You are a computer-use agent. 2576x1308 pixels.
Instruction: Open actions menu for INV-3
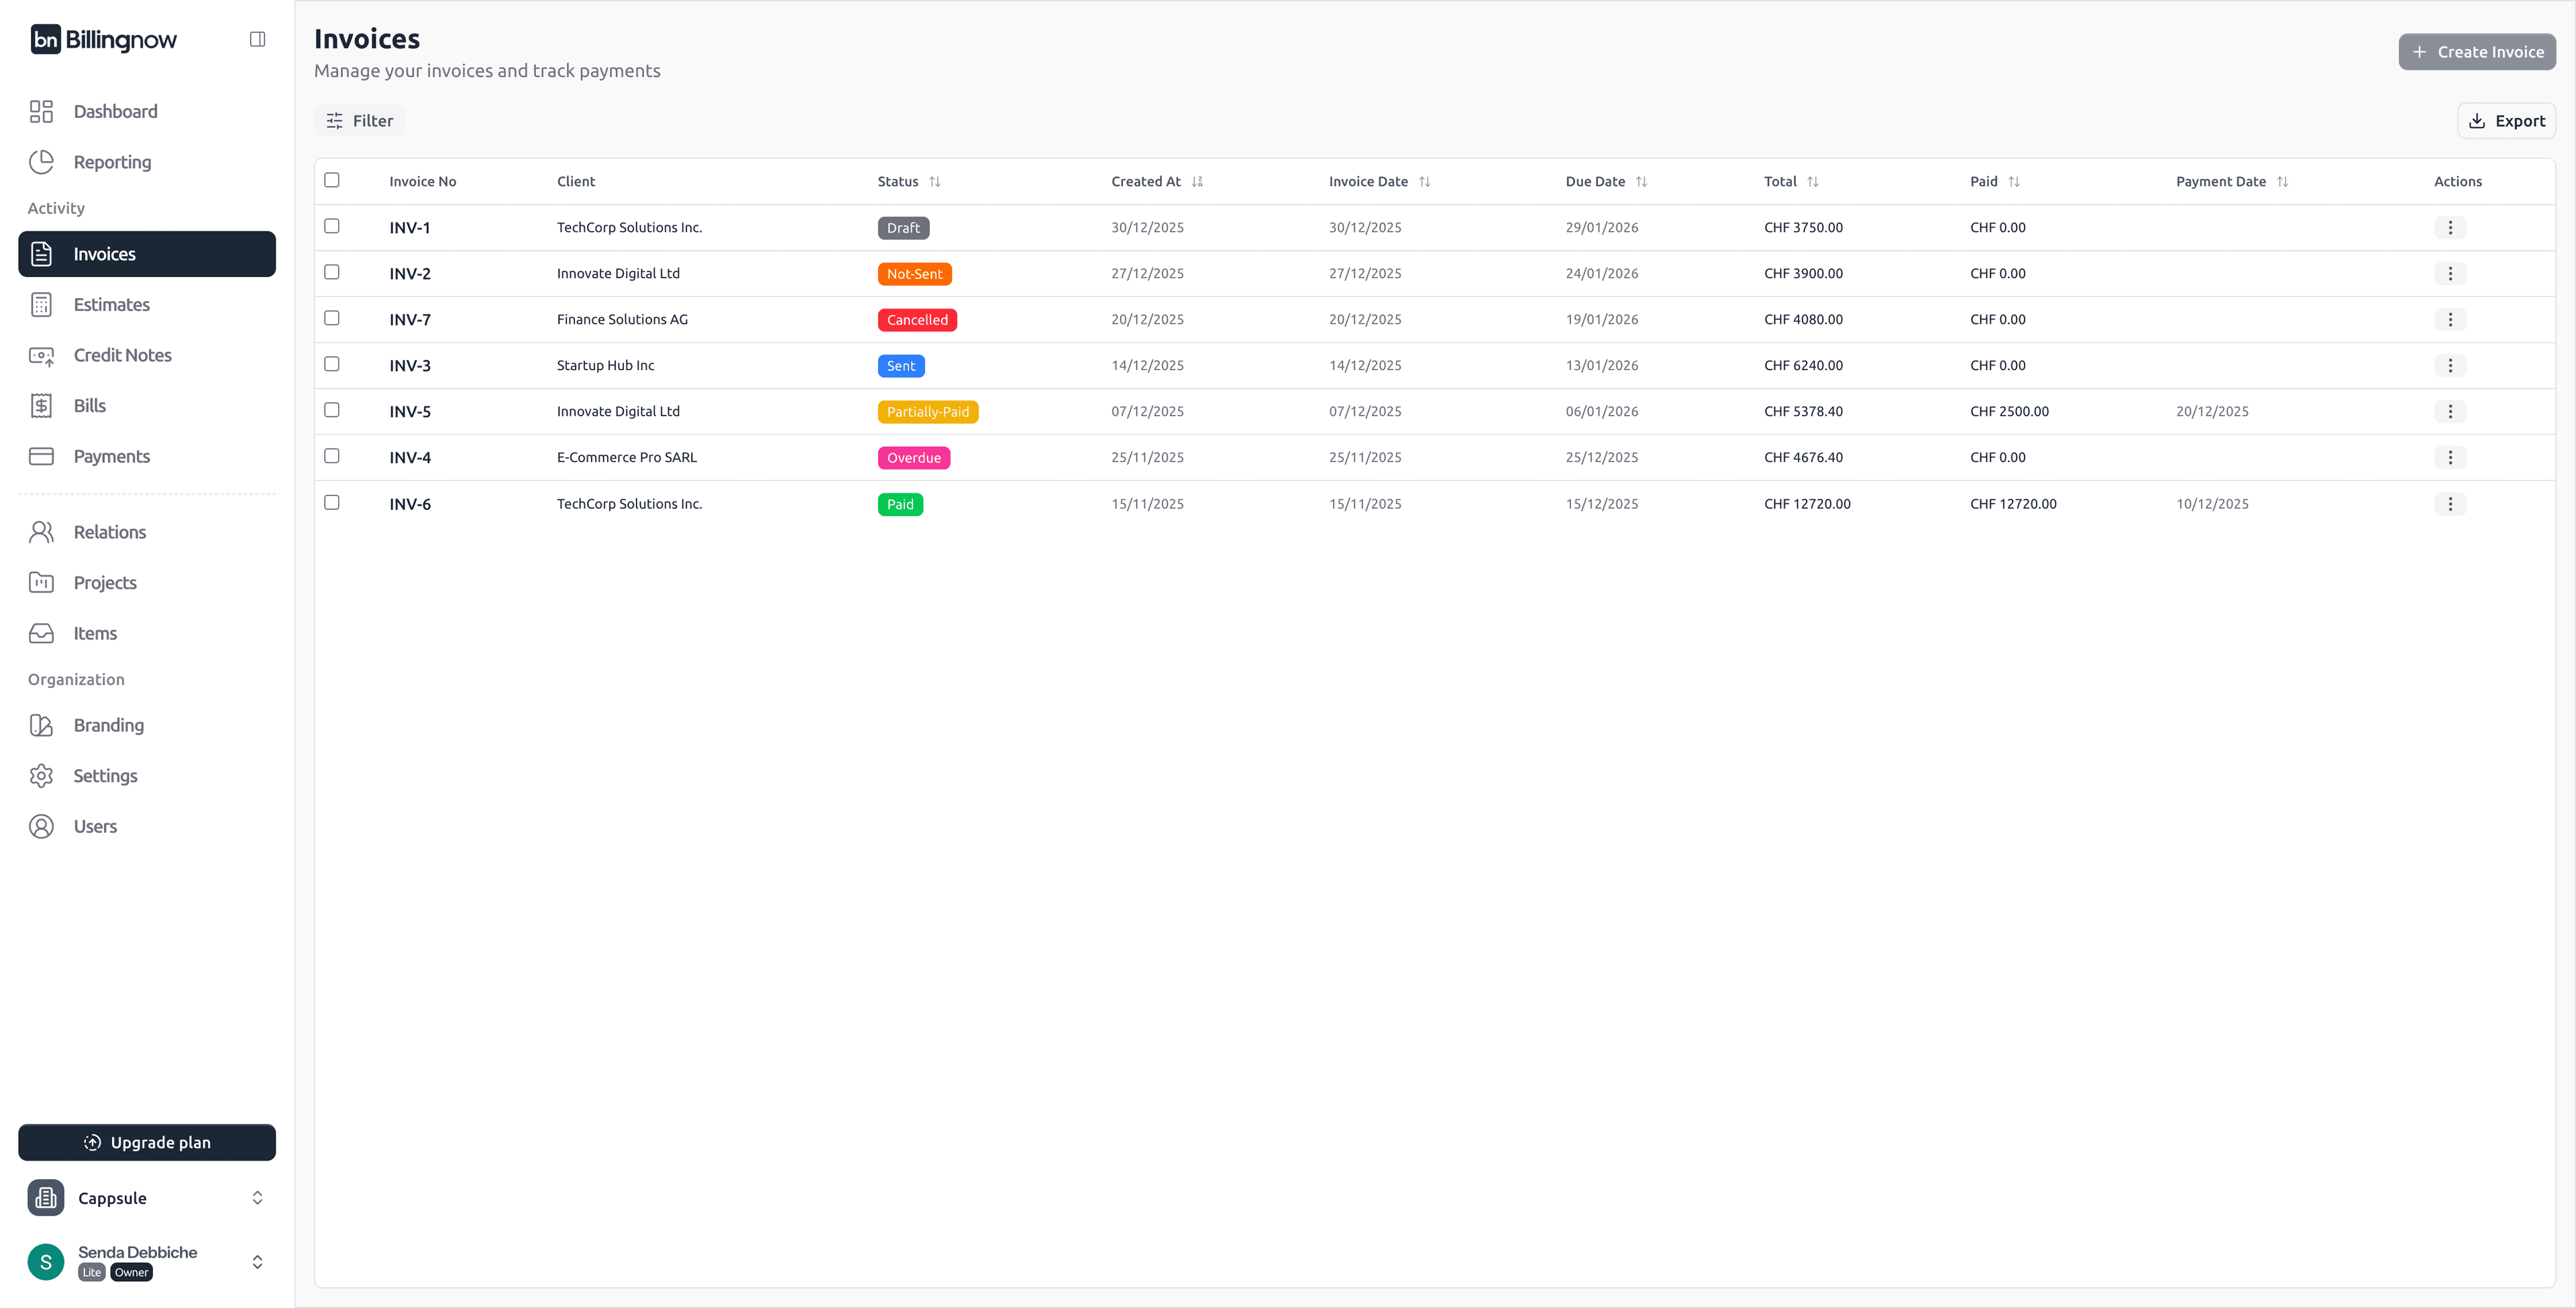(2449, 366)
